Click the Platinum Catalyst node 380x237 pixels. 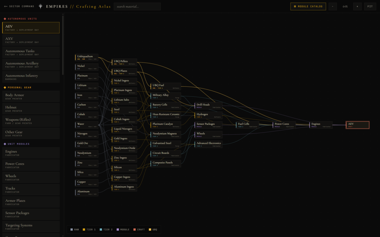point(166,125)
